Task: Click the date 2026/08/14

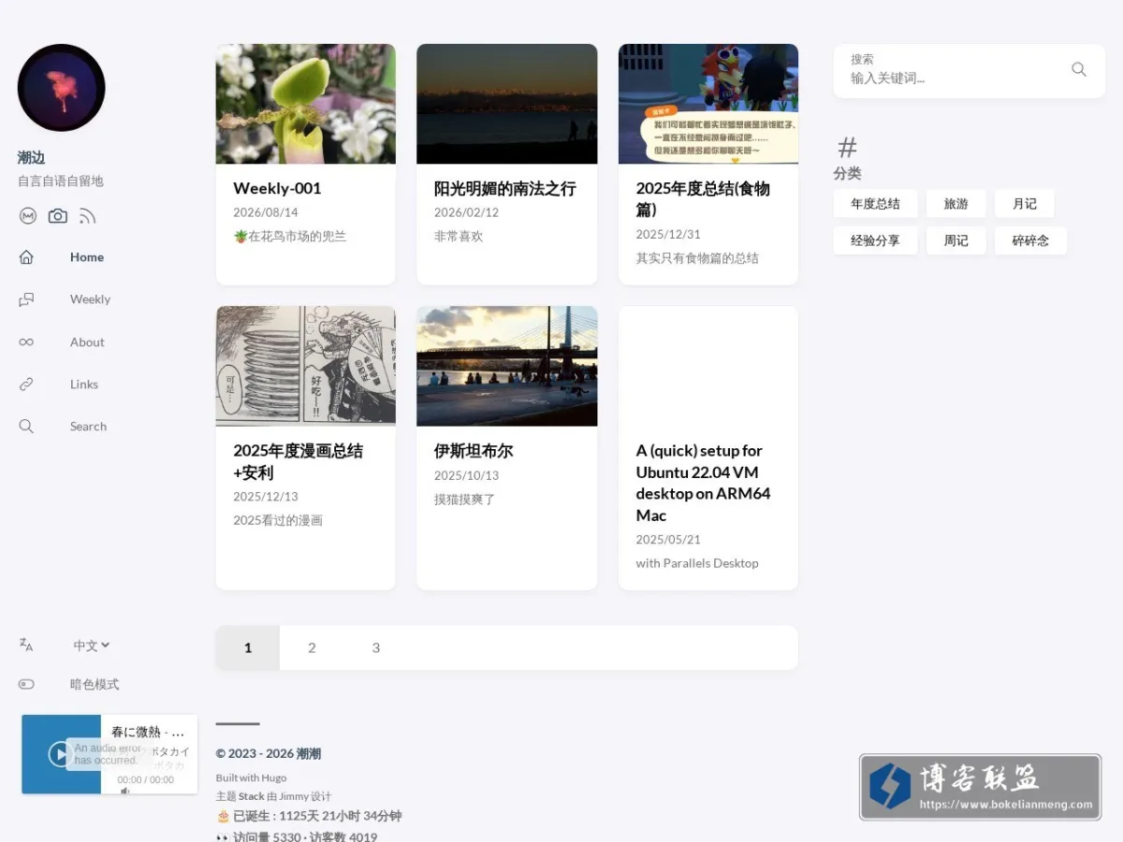Action: click(266, 212)
